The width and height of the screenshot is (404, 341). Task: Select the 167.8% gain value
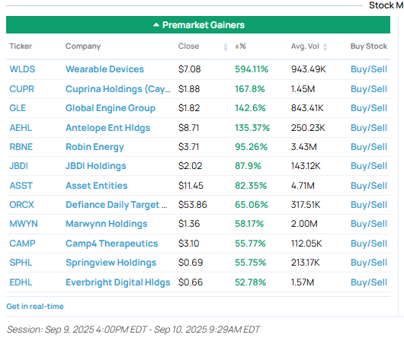point(250,89)
